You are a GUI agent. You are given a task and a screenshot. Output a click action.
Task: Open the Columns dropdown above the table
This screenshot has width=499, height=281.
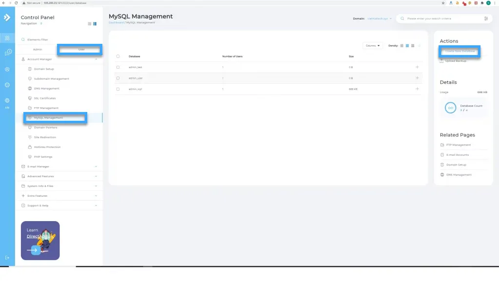point(373,45)
